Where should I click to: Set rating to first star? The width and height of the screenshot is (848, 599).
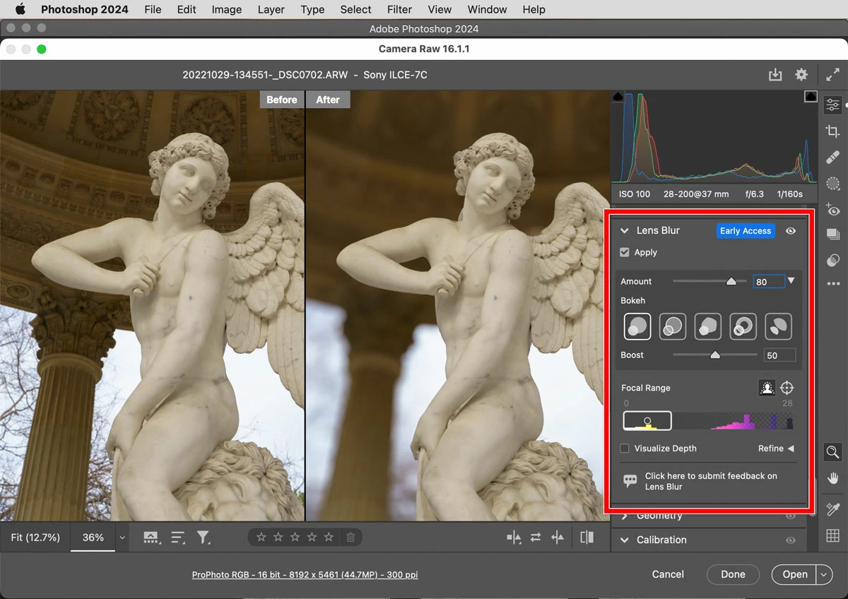click(x=261, y=538)
